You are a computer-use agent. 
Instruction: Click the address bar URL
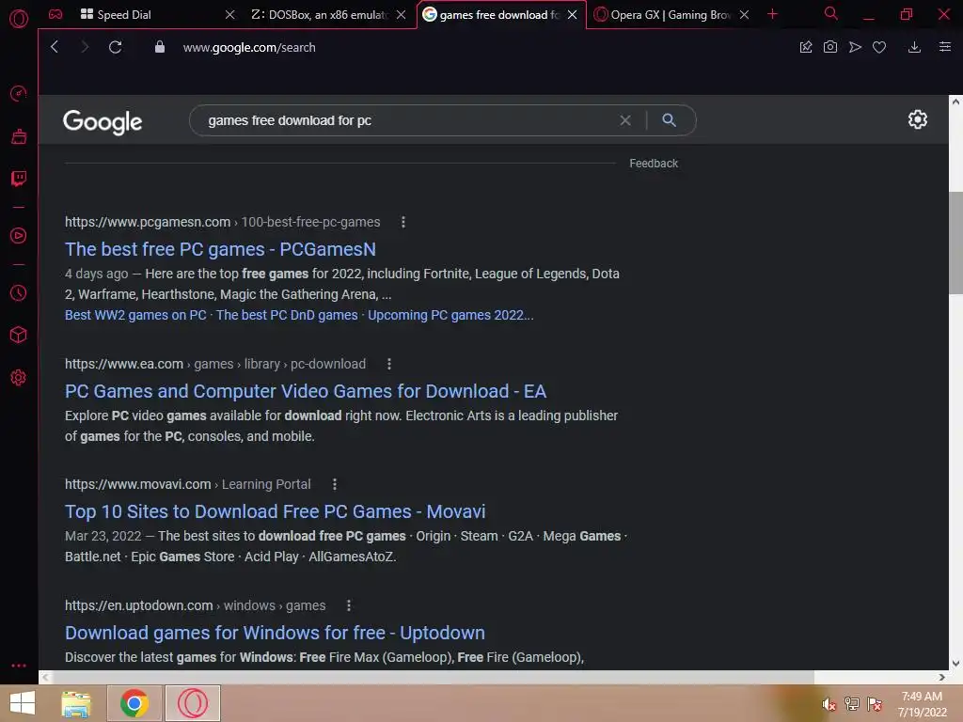click(x=249, y=47)
